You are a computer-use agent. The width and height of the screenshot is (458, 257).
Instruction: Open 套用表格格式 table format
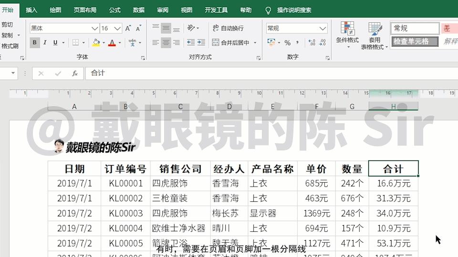click(374, 36)
